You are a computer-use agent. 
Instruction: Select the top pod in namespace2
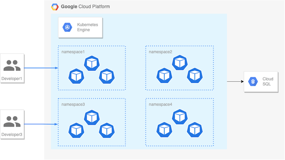click(x=180, y=63)
